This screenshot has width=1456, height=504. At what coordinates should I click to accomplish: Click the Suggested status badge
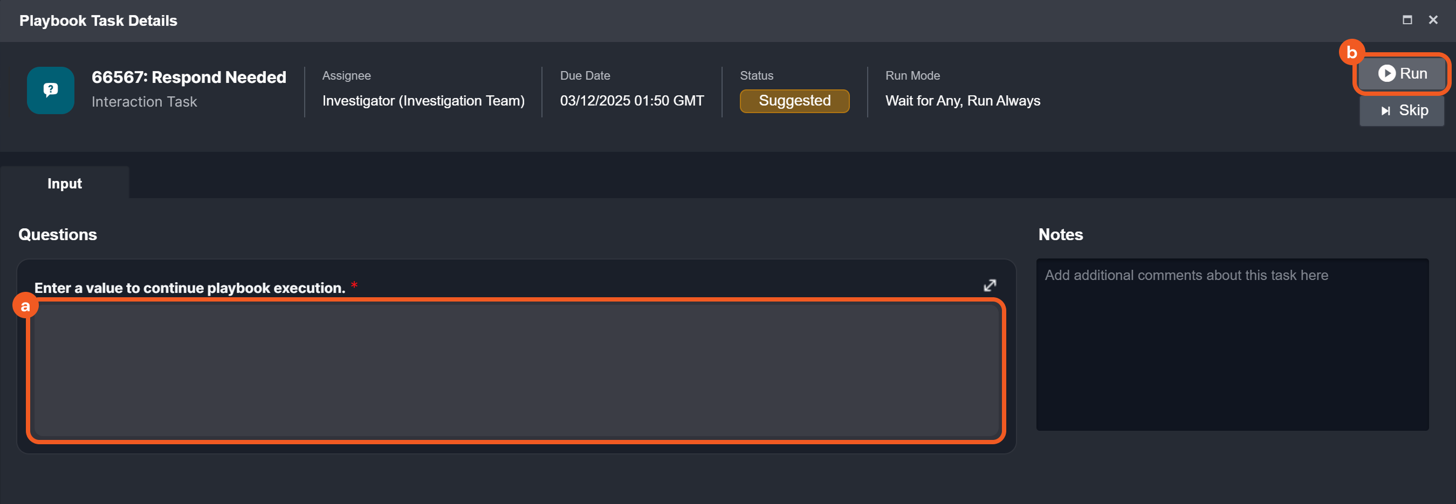[x=794, y=101]
